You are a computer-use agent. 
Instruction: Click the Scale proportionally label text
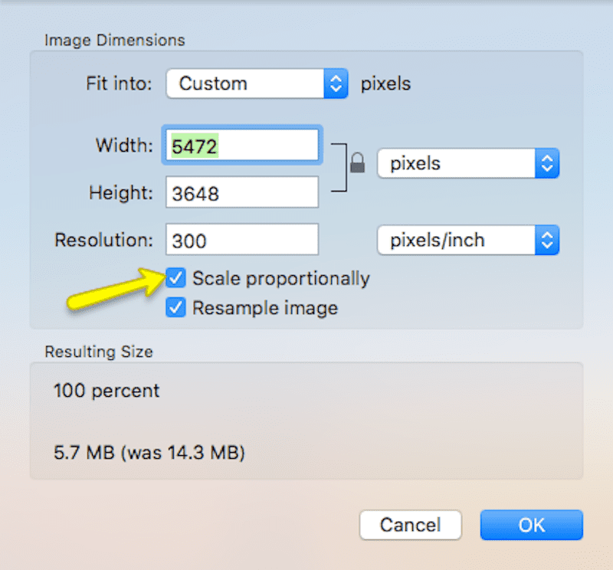point(280,279)
